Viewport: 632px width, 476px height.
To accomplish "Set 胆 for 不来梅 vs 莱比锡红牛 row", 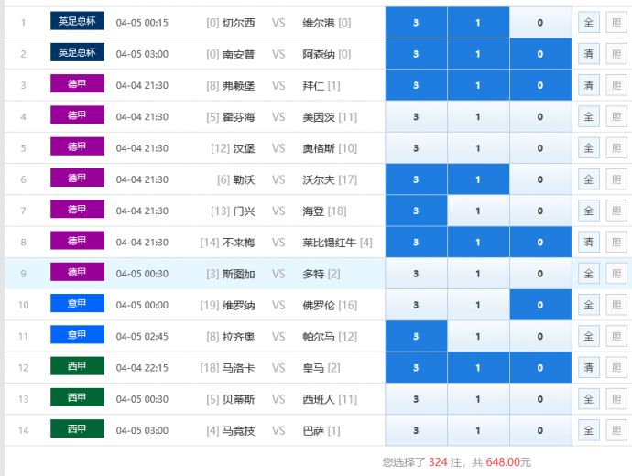I will click(616, 243).
